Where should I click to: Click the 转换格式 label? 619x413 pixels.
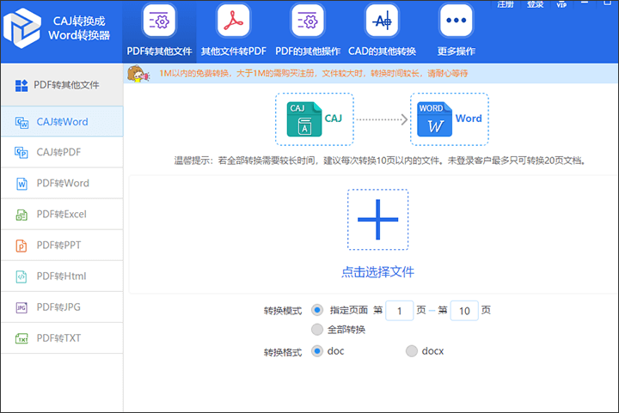(x=283, y=352)
